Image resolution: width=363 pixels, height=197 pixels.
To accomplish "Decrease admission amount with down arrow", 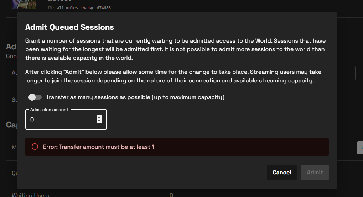I will 99,122.
